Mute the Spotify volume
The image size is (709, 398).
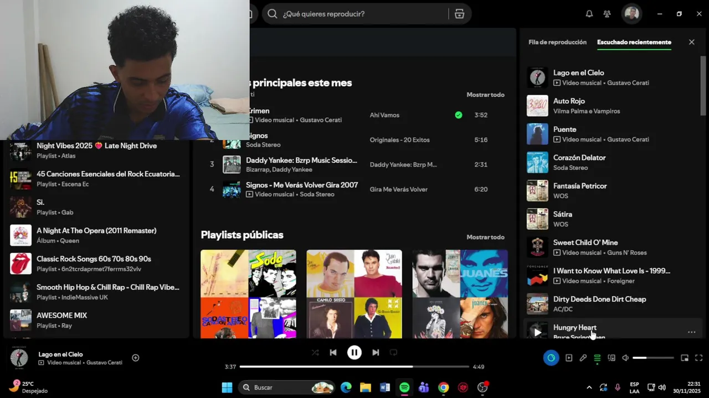(625, 358)
